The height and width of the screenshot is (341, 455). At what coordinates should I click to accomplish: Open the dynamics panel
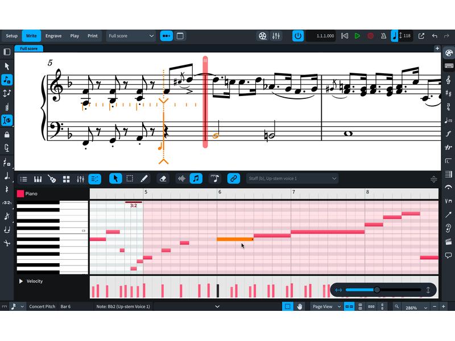448,134
